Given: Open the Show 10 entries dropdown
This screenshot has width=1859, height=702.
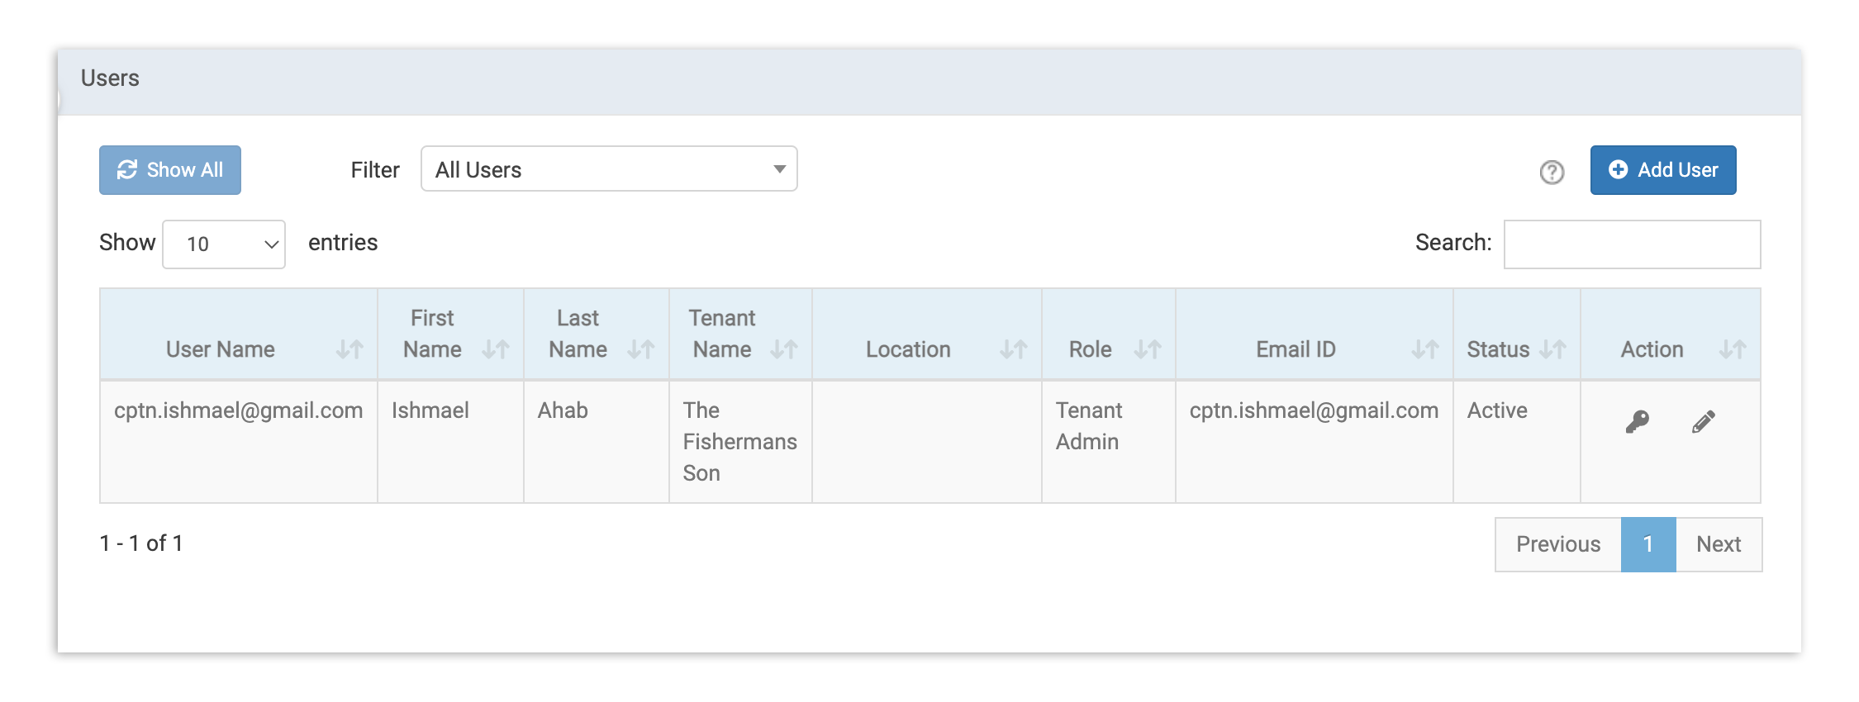Looking at the screenshot, I should pyautogui.click(x=224, y=244).
